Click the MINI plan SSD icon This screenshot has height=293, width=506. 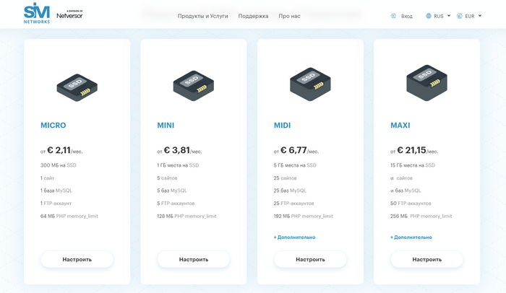[193, 83]
